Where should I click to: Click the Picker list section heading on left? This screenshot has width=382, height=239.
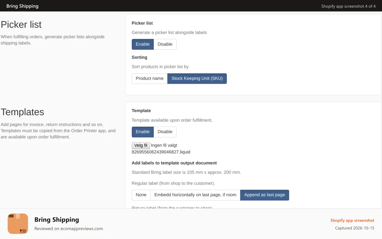(x=21, y=25)
